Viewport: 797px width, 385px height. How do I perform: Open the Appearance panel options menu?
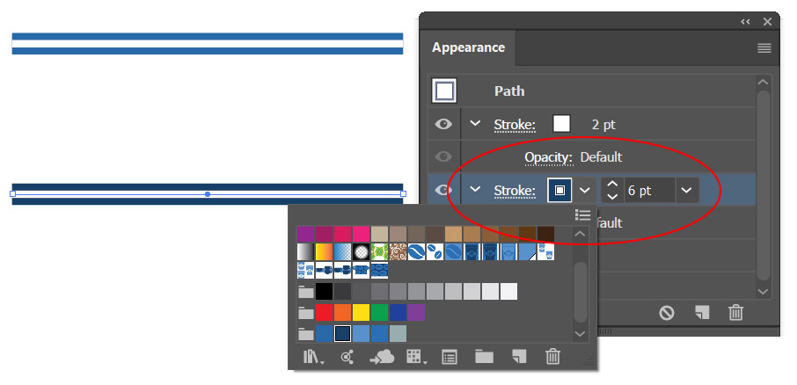pos(764,48)
